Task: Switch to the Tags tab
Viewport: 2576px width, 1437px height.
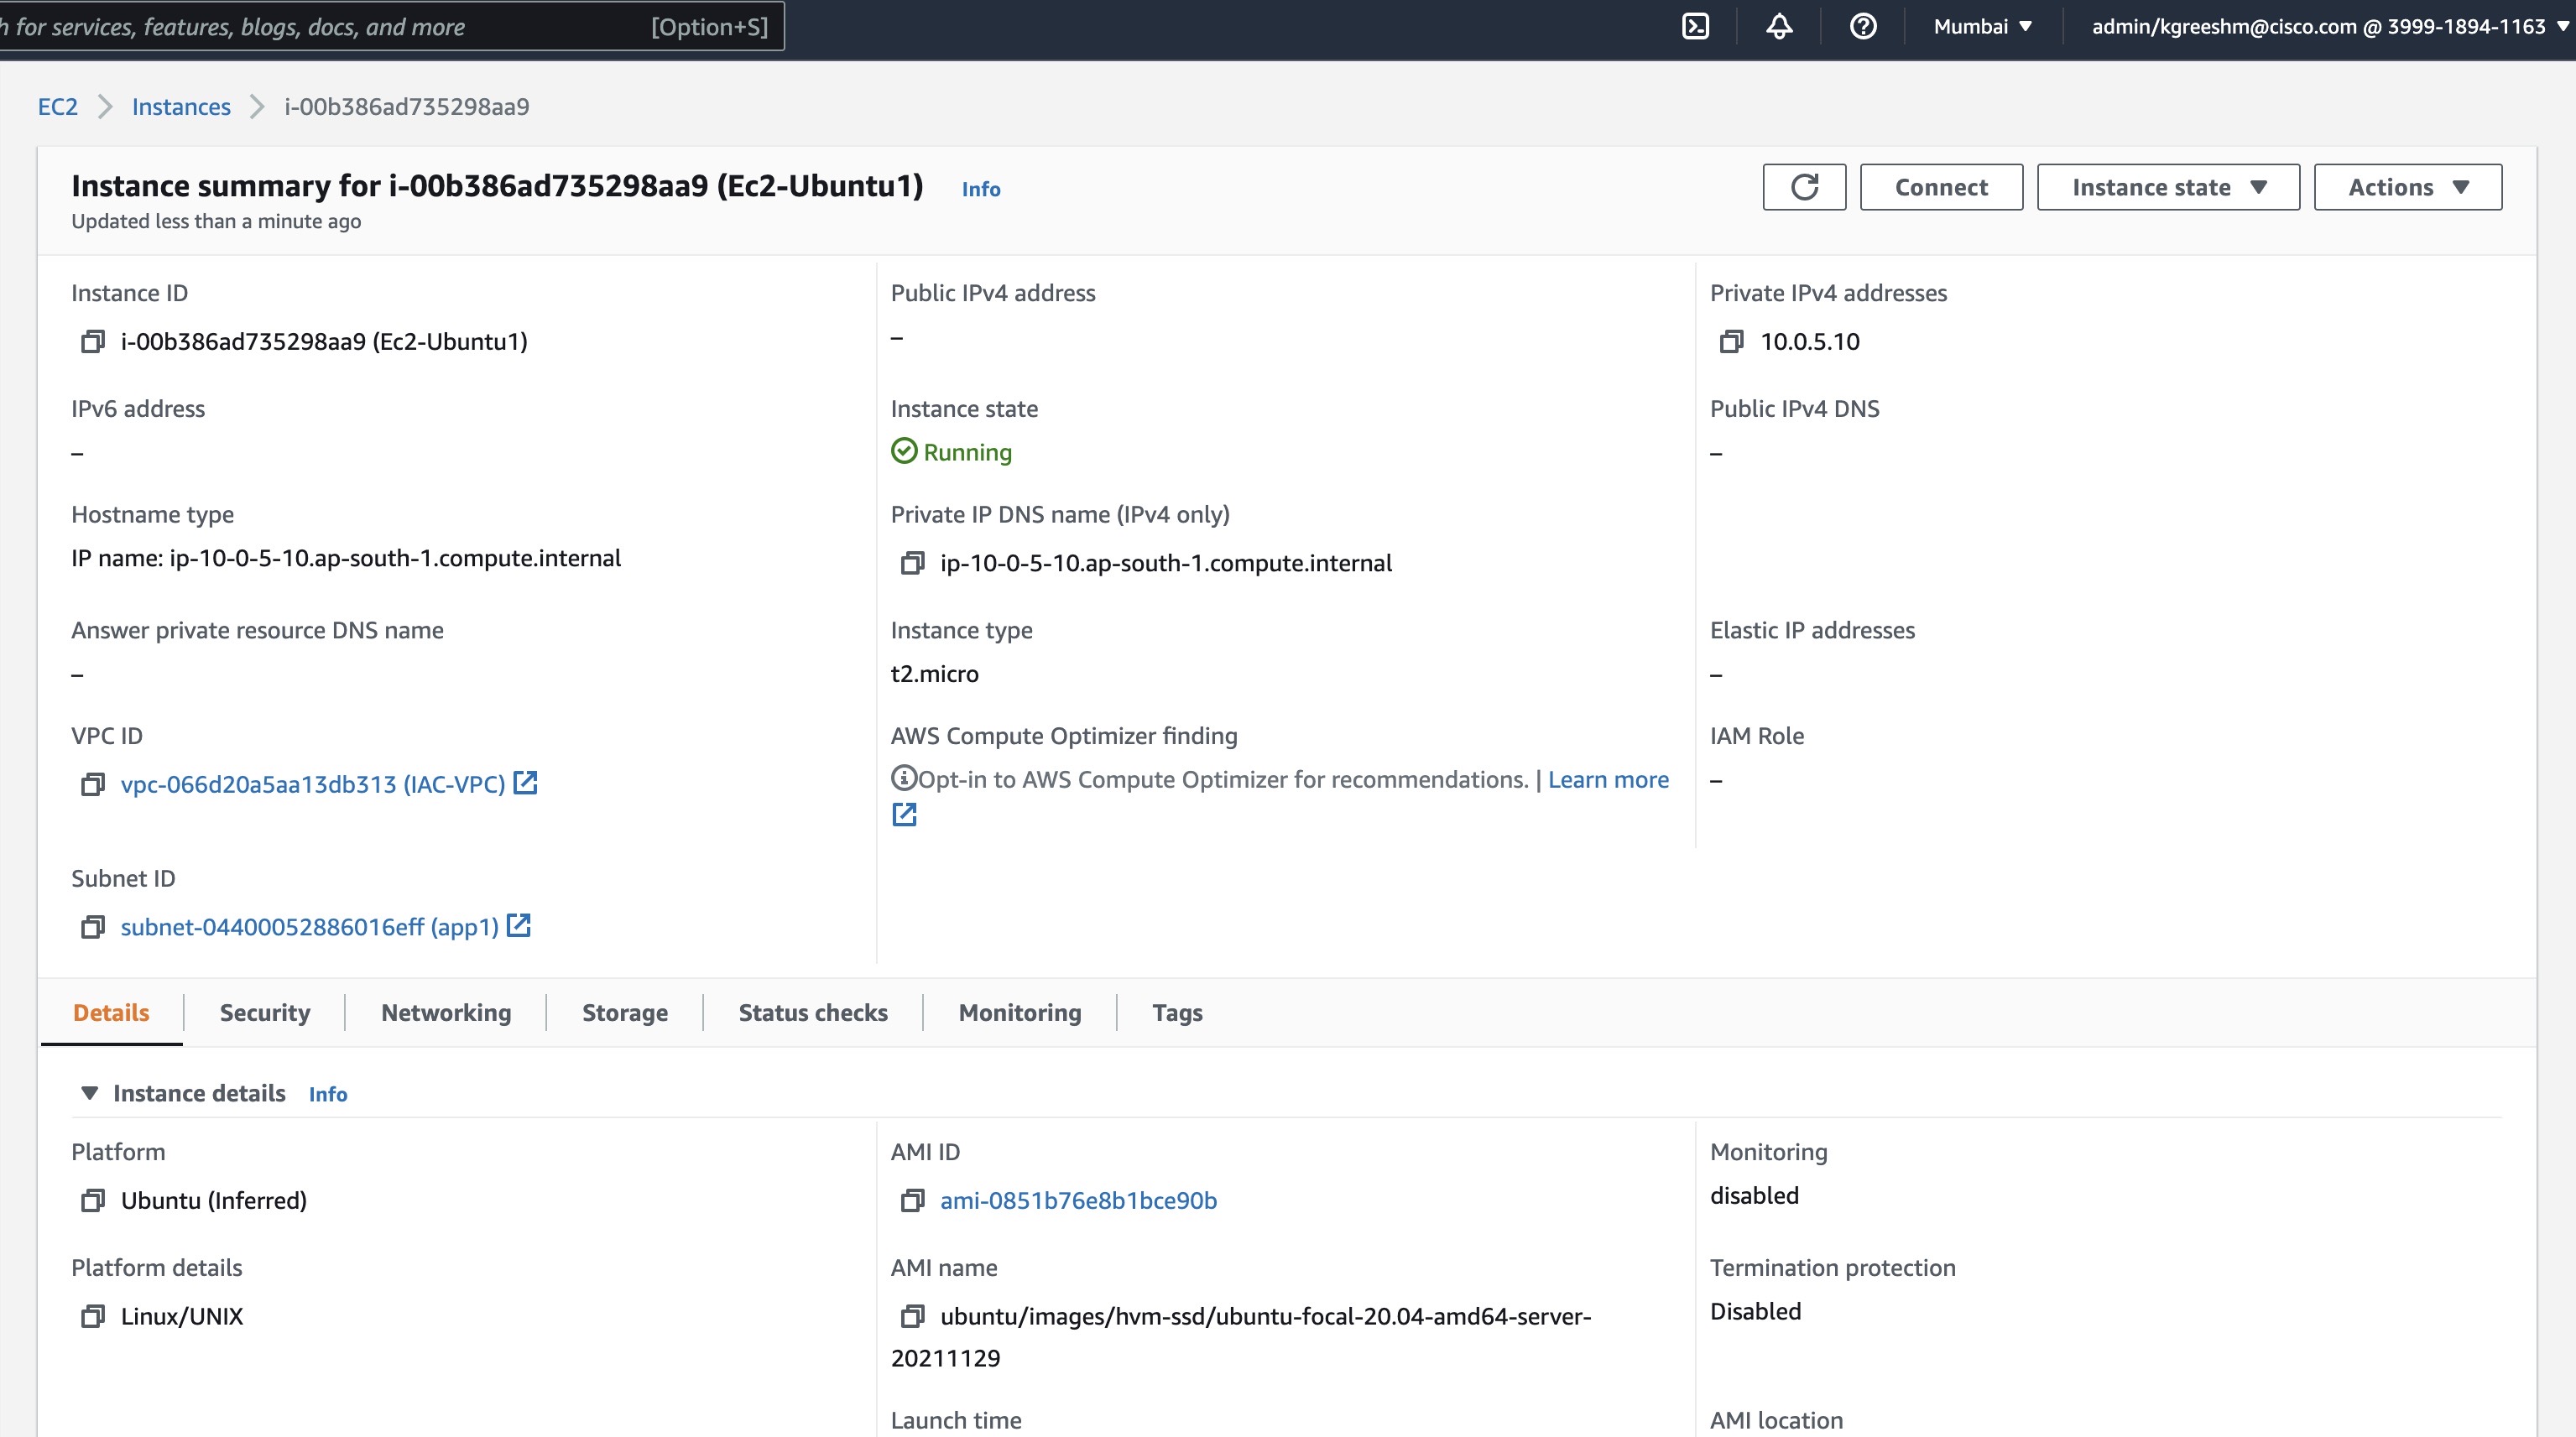Action: [1177, 1013]
